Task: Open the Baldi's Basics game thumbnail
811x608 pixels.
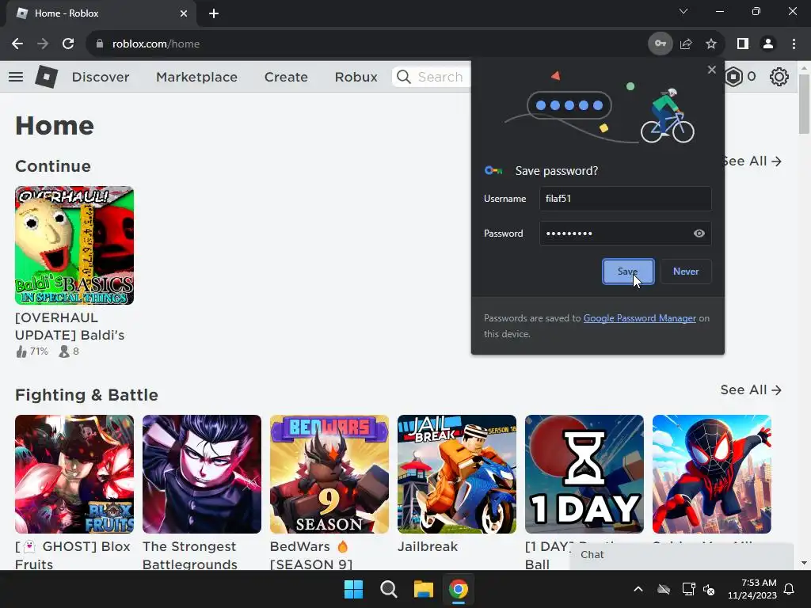Action: [x=74, y=245]
